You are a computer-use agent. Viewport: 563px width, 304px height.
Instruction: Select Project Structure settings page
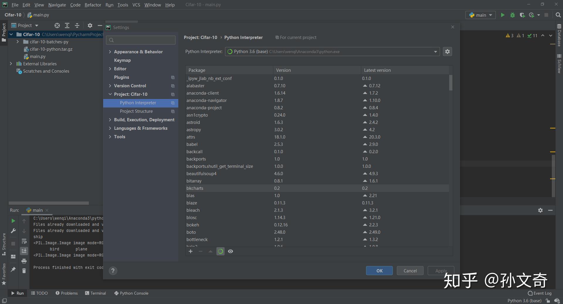coord(141,111)
